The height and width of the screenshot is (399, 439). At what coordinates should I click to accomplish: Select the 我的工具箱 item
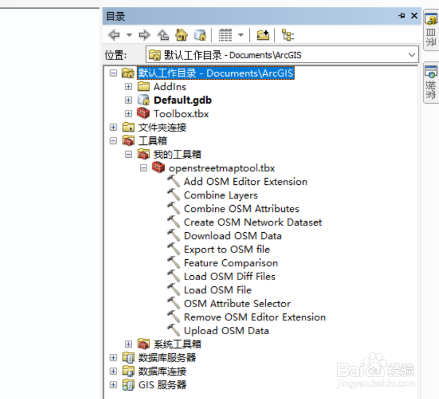177,154
